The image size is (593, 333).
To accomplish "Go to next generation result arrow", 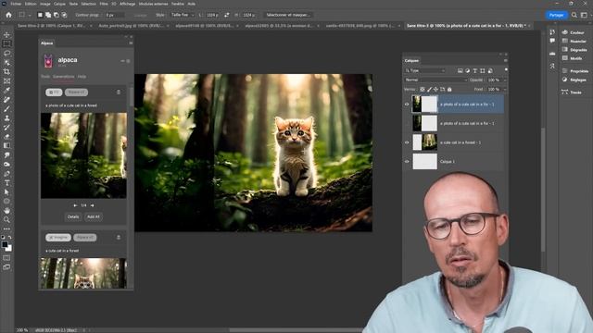I will 92,205.
